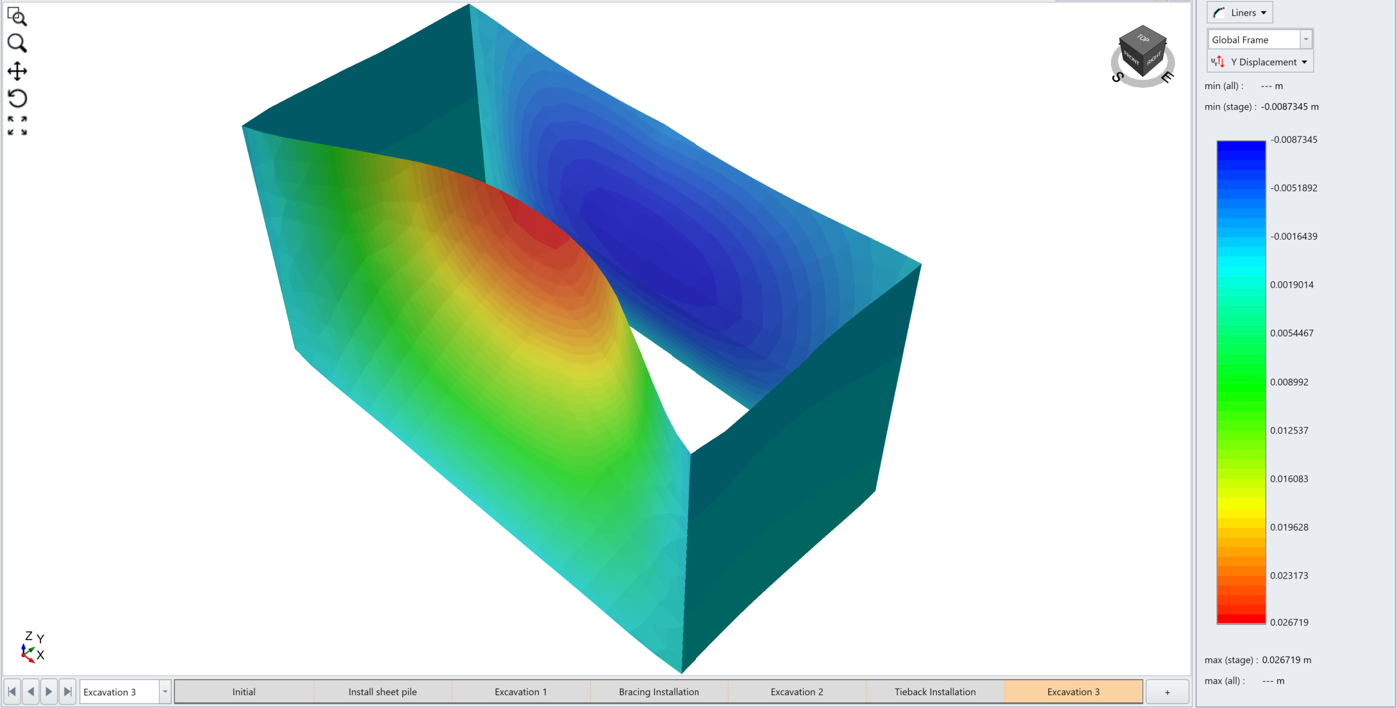Jump to last stage arrow button
1397x708 pixels.
tap(67, 692)
